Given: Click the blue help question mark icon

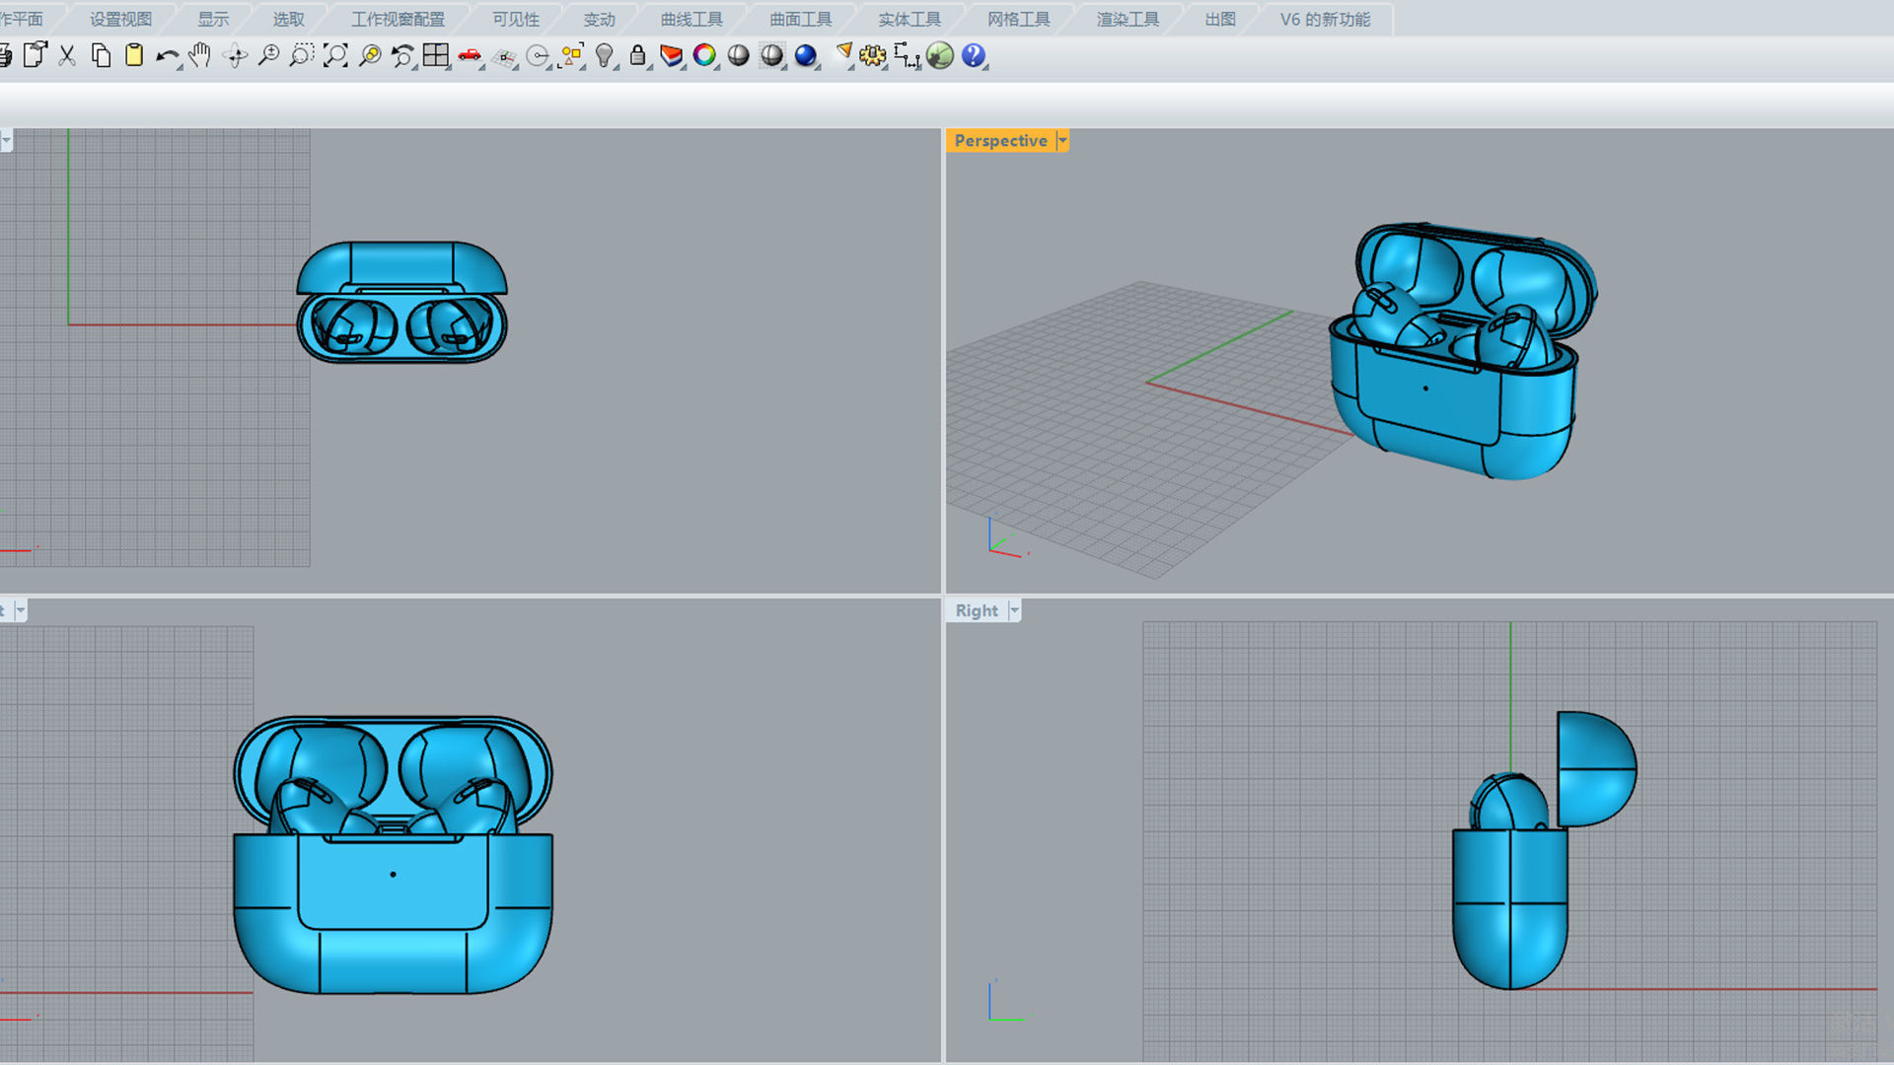Looking at the screenshot, I should [x=973, y=56].
